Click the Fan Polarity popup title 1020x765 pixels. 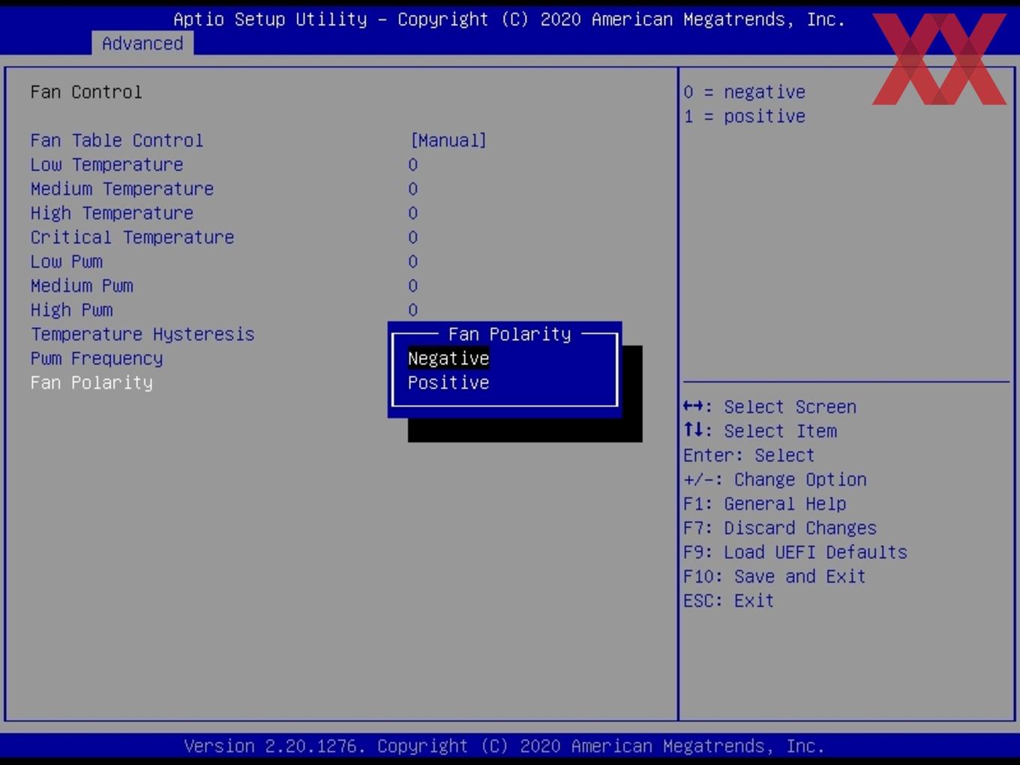click(510, 334)
